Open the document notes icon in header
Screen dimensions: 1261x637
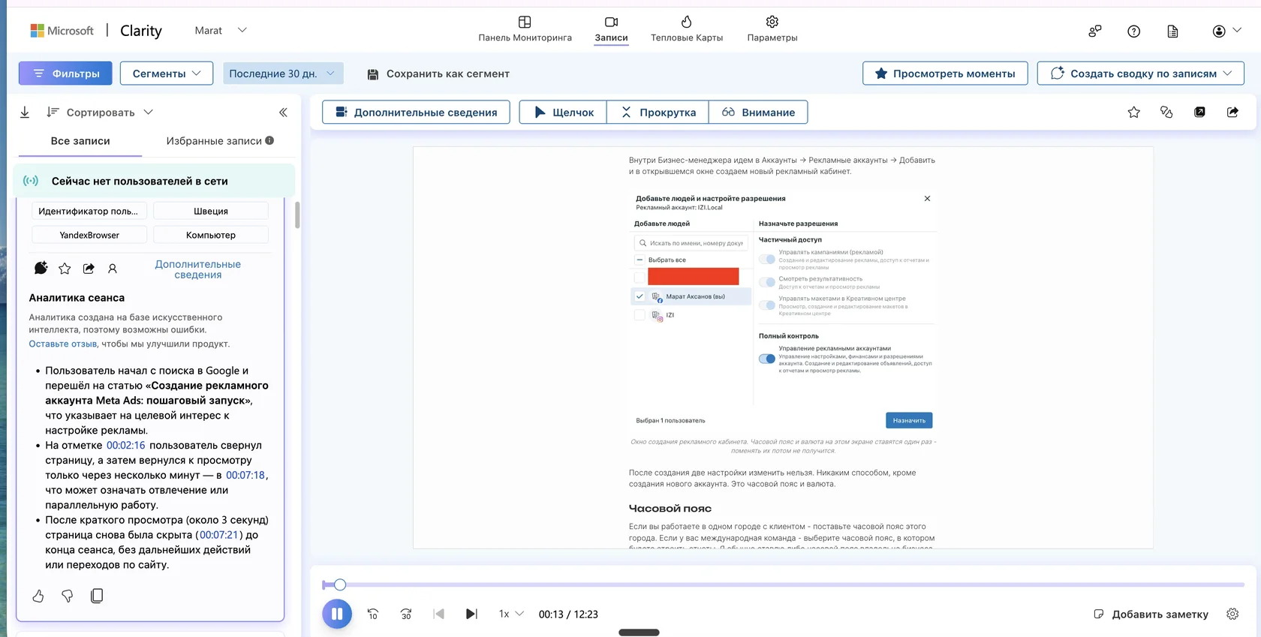coord(1173,31)
